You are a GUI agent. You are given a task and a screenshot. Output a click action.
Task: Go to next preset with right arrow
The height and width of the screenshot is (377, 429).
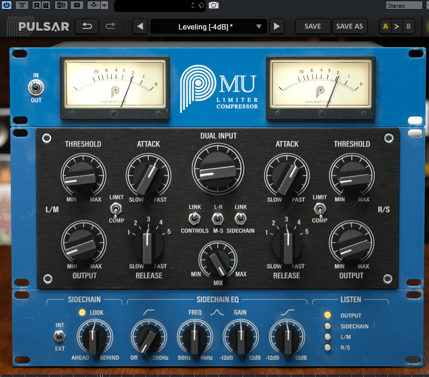[276, 26]
